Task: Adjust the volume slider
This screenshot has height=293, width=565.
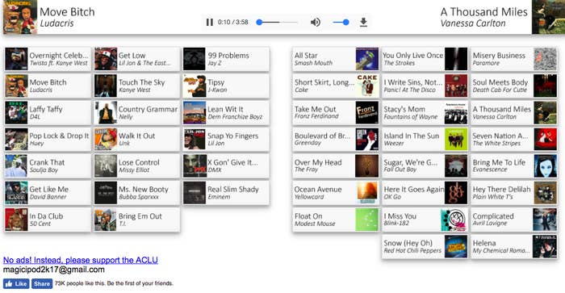Action: [341, 23]
